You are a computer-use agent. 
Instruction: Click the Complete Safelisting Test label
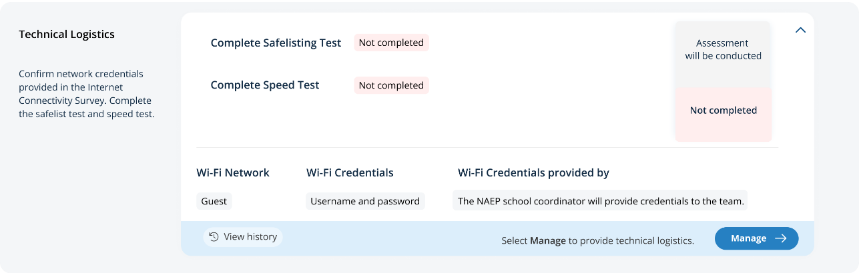point(276,43)
